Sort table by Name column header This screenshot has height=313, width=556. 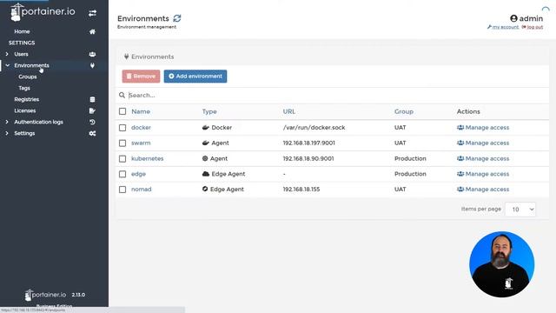[141, 111]
